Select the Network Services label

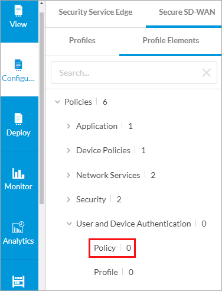108,175
